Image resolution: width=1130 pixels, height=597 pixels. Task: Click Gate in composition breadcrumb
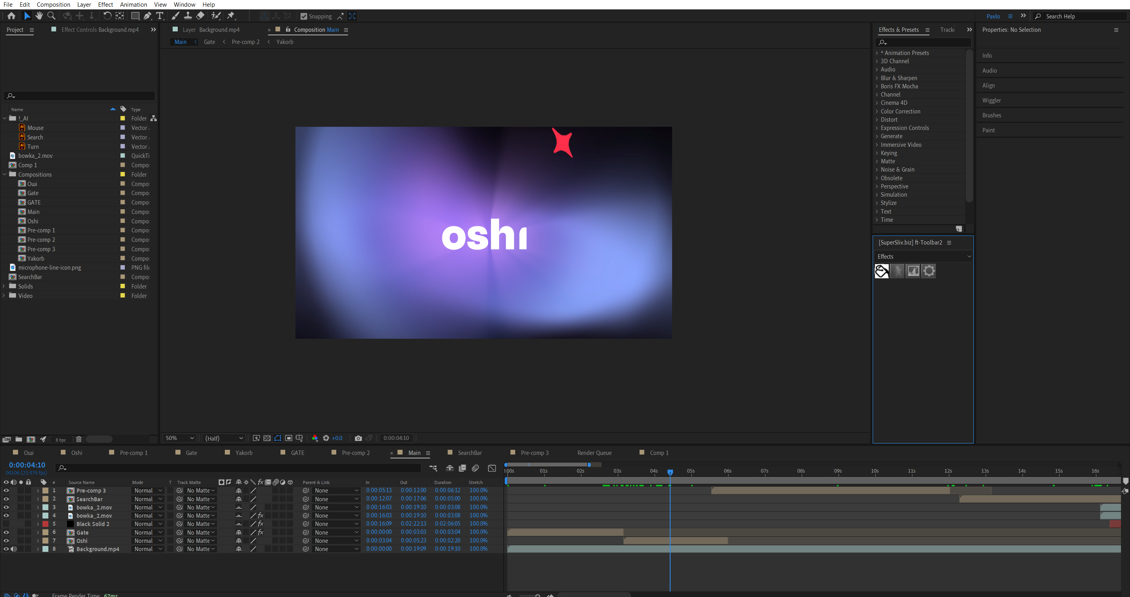(x=209, y=42)
